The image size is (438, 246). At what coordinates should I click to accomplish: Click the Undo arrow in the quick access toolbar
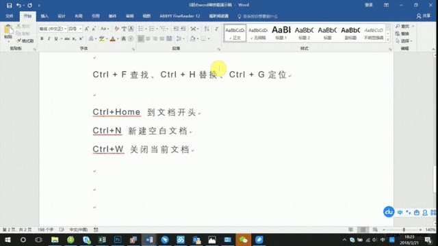(18, 5)
